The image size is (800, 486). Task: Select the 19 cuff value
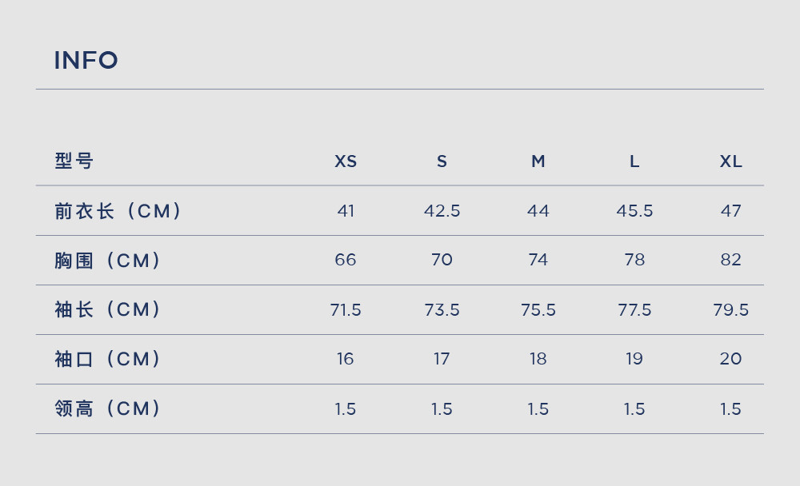(634, 359)
